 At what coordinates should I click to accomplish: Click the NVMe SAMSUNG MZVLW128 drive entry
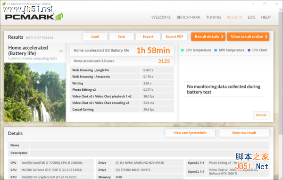(140, 163)
